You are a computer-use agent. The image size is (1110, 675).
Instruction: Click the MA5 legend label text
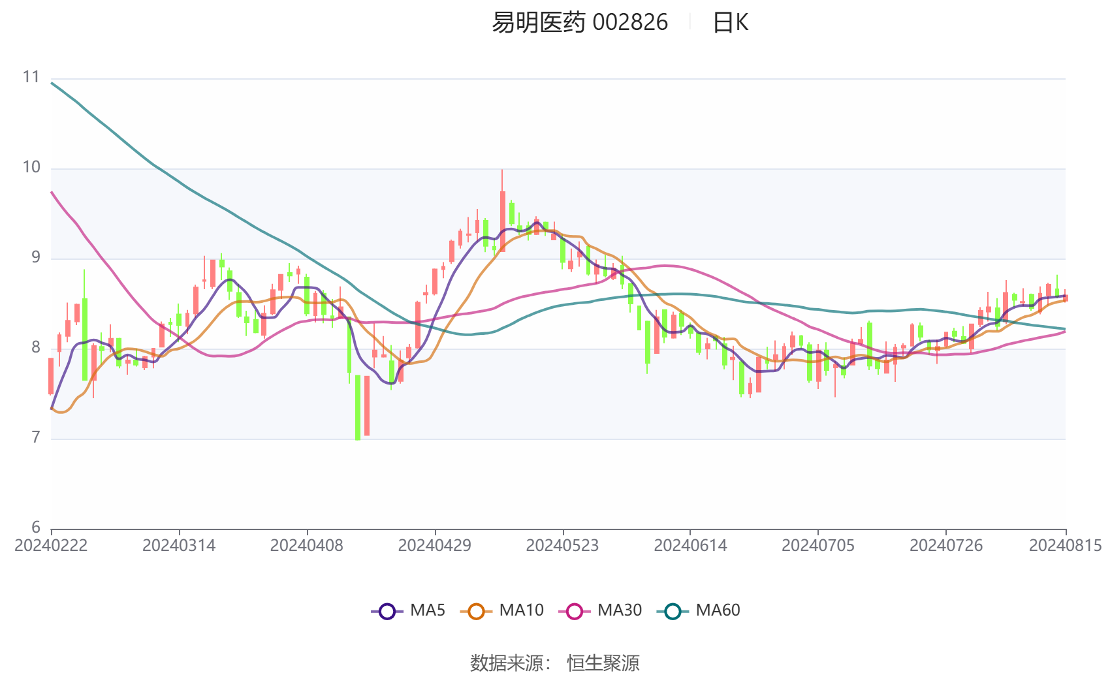[x=428, y=610]
